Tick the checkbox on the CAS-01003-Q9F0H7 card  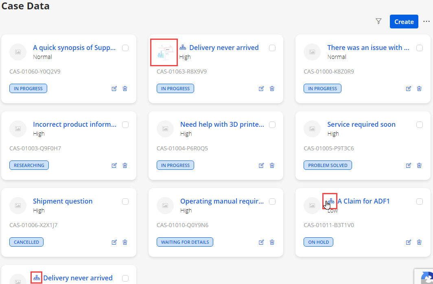pyautogui.click(x=125, y=125)
